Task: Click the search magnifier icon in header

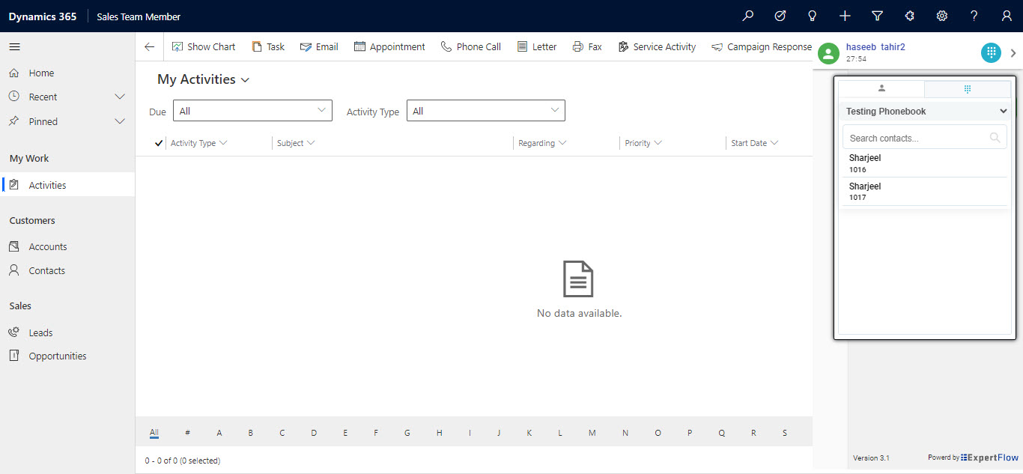Action: click(x=747, y=16)
